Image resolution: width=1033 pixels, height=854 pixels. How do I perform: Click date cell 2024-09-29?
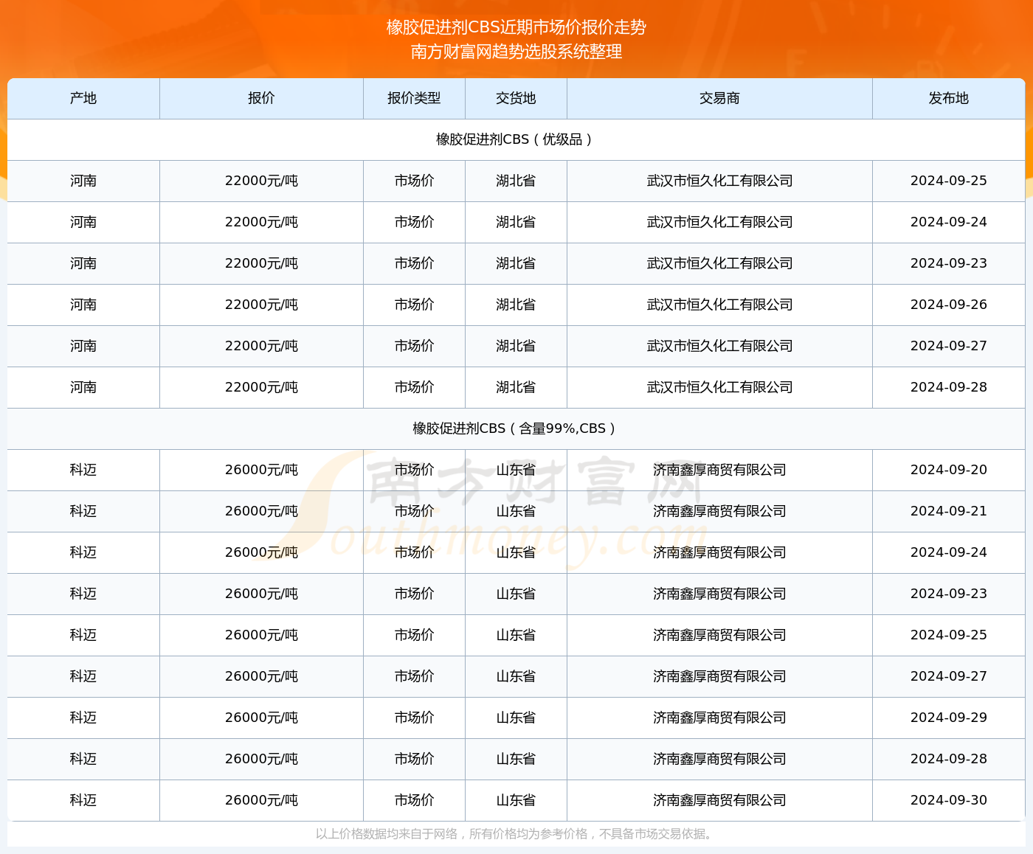pos(949,718)
